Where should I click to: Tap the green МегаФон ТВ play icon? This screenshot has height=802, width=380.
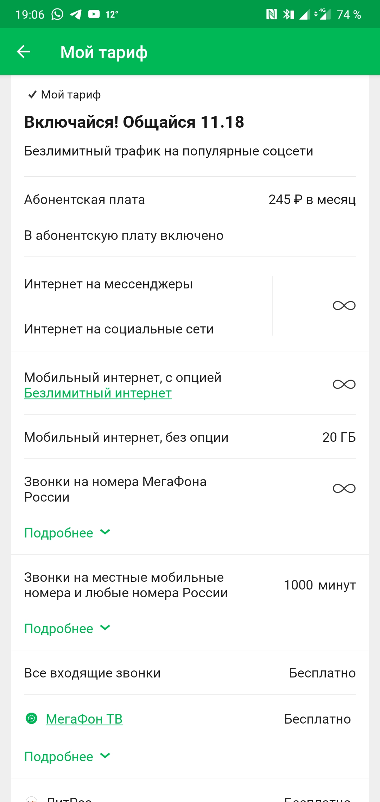[32, 718]
